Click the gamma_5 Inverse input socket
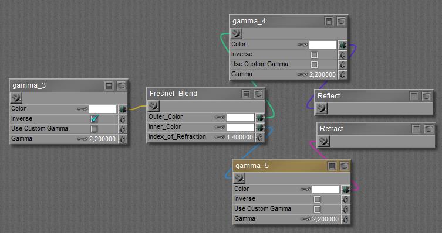442x233 pixels. pos(345,199)
